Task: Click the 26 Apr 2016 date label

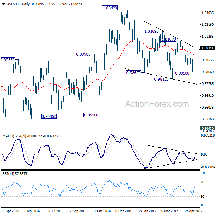Action: 10,211
